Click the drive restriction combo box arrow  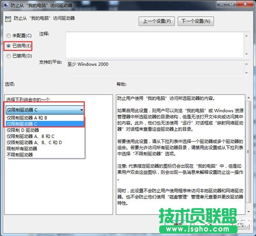click(x=81, y=110)
